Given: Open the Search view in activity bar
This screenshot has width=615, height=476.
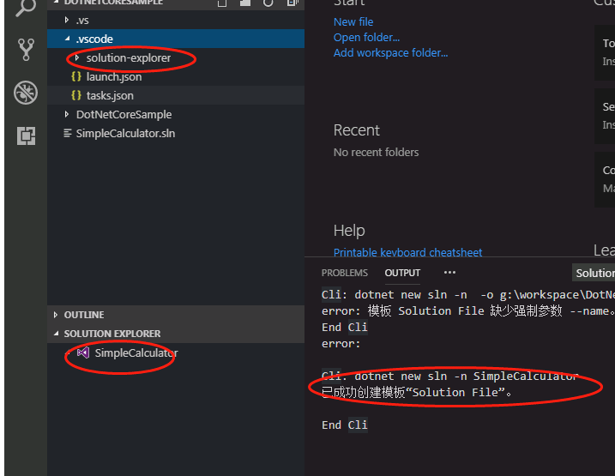Looking at the screenshot, I should click(26, 9).
